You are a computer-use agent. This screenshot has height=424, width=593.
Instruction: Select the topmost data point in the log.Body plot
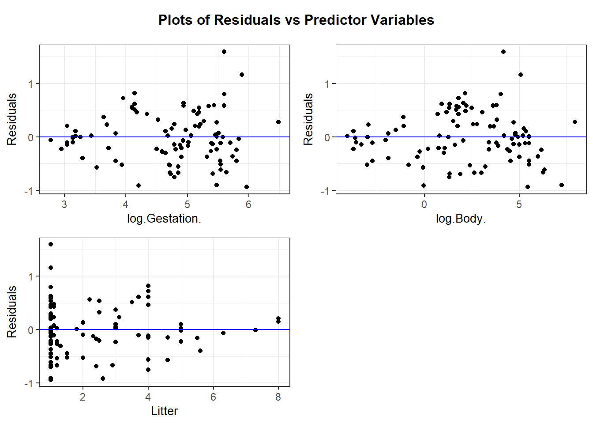[x=503, y=52]
